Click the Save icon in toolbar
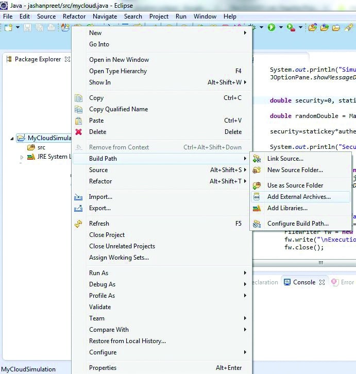Image resolution: width=356 pixels, height=374 pixels. 27,27
